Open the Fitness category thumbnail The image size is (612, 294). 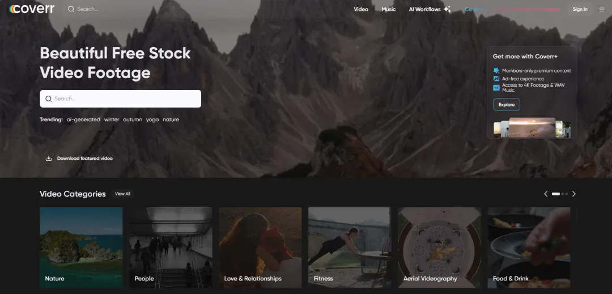pyautogui.click(x=349, y=248)
